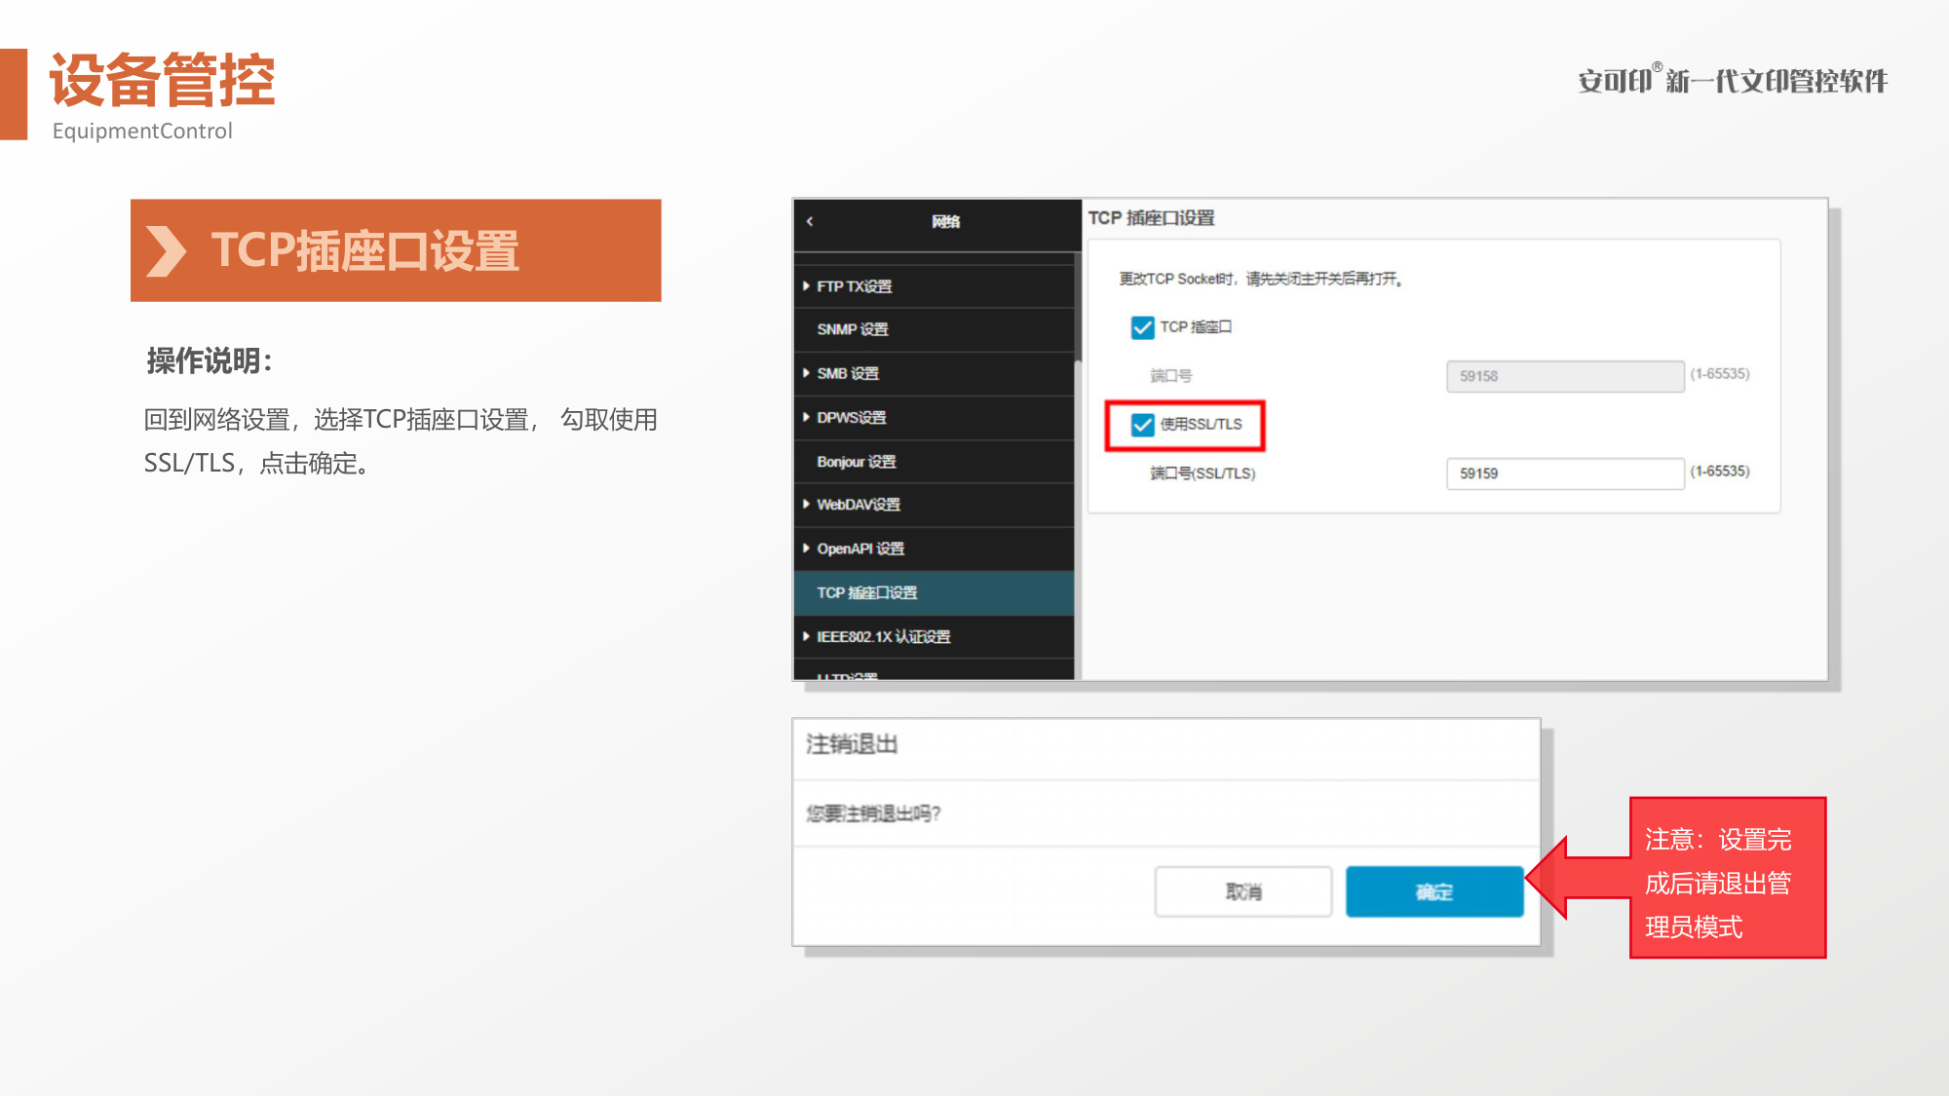Click the SSL/TLS port number field 59159

coord(1565,473)
